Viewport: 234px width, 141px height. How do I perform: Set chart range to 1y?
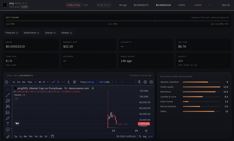(x=21, y=137)
